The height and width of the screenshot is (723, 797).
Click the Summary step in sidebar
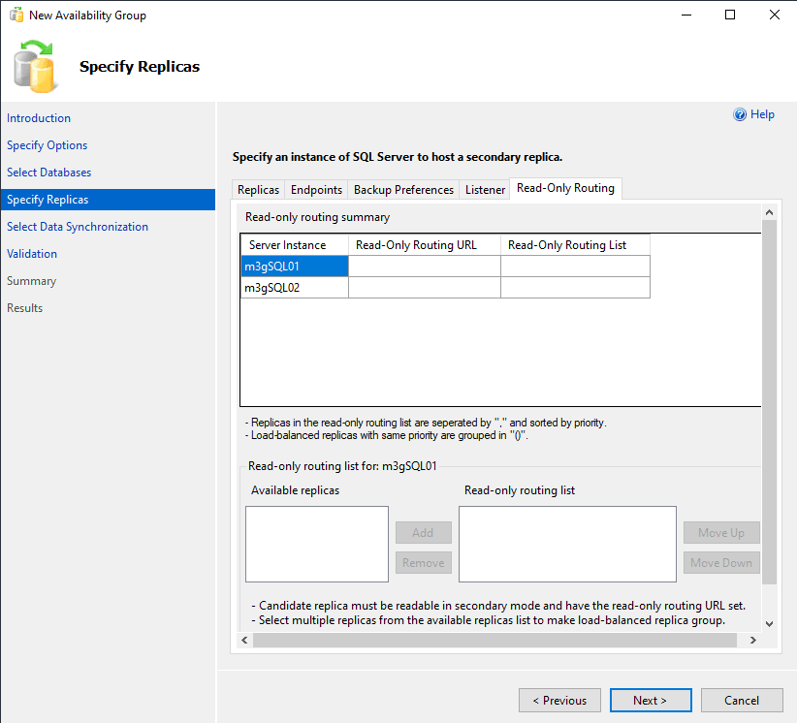coord(31,281)
